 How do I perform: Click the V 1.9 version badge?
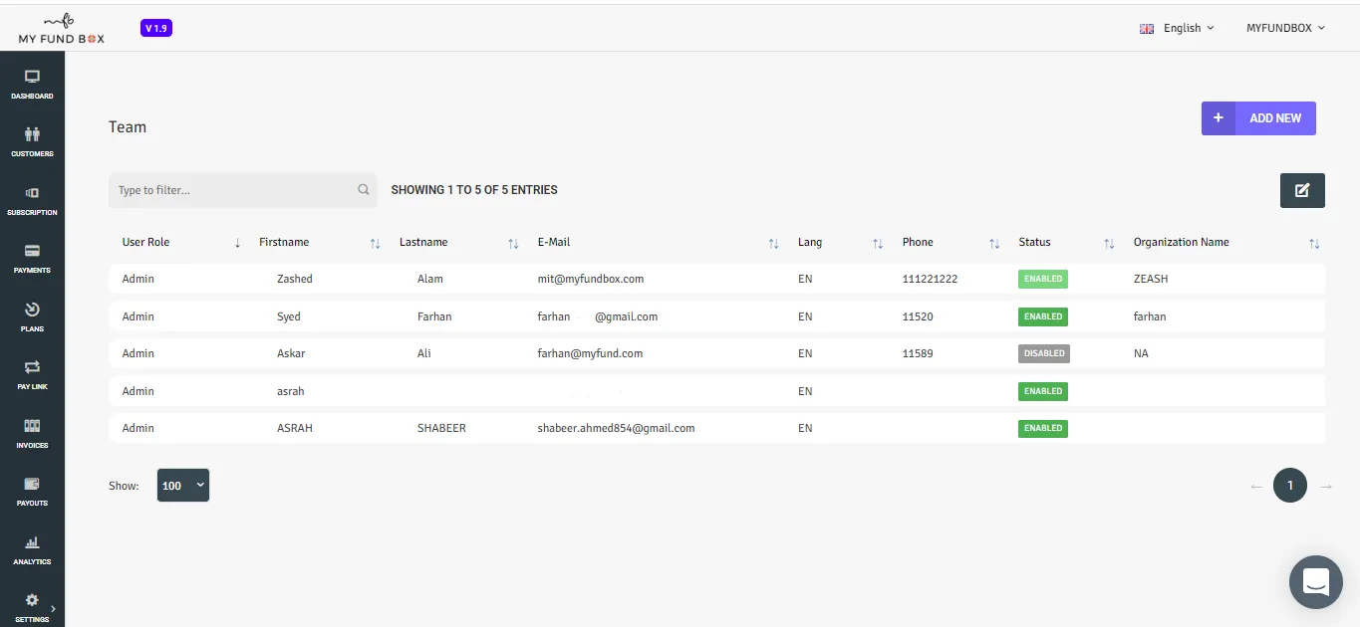tap(156, 29)
